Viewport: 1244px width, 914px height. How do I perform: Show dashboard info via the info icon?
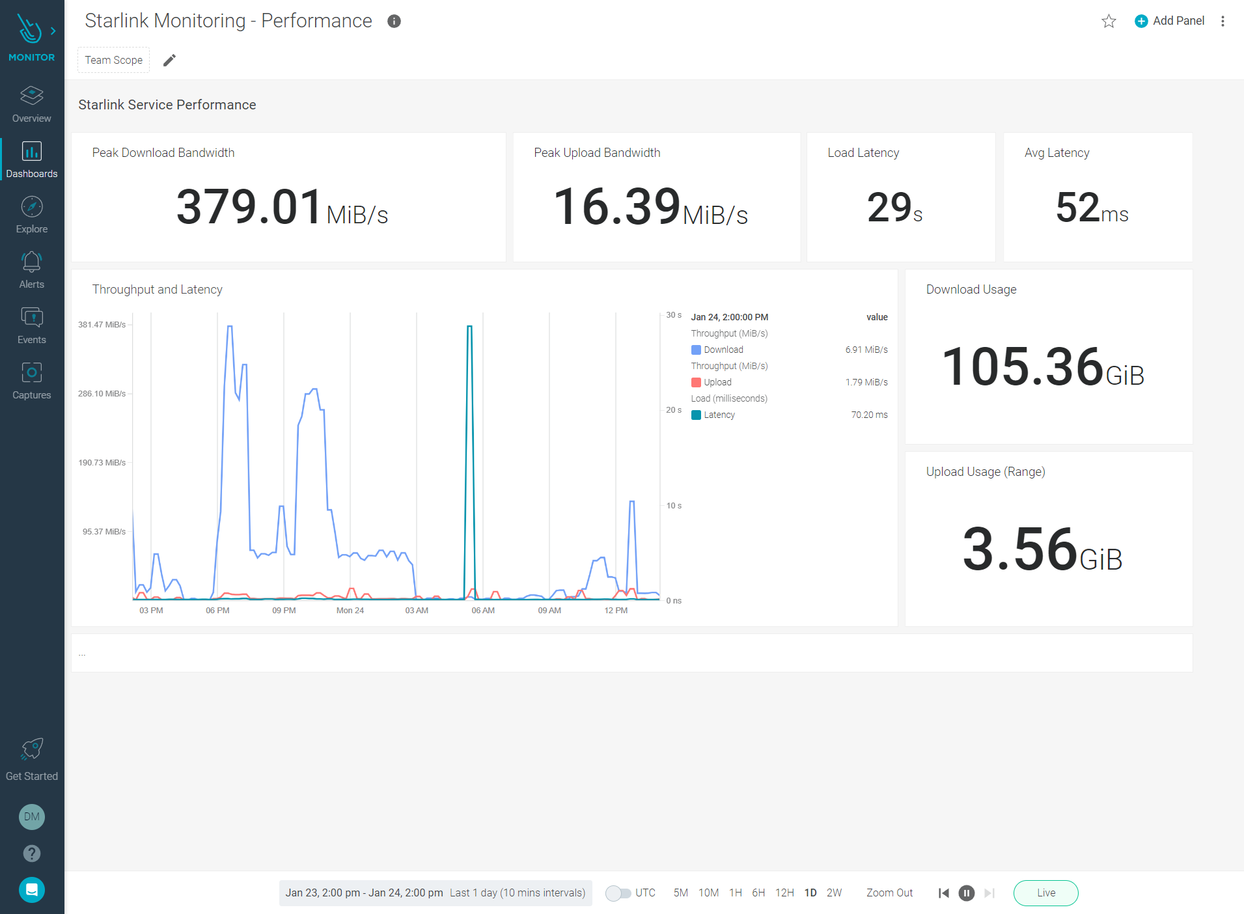pos(394,21)
